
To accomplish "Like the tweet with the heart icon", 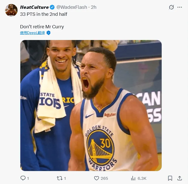I will [97, 178].
